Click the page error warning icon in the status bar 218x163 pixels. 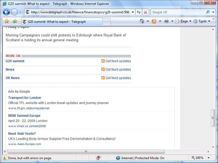(5, 158)
